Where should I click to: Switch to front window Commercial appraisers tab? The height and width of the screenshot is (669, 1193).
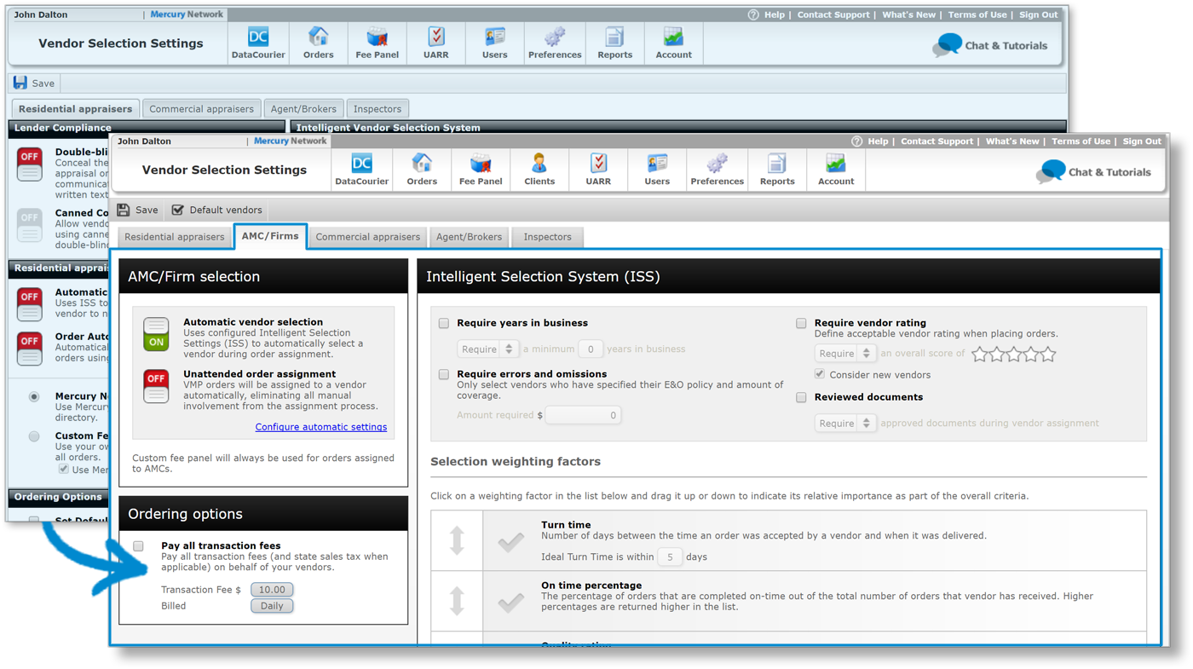(368, 237)
